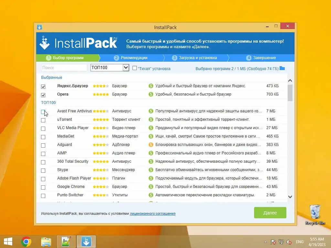Click the Выбрано программ status text

click(237, 68)
